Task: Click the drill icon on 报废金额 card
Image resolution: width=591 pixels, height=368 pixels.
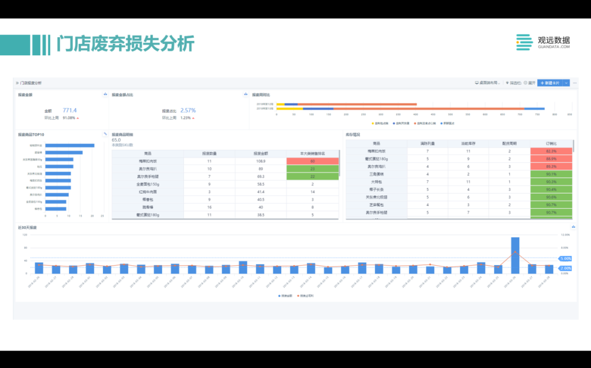Action: pos(105,95)
